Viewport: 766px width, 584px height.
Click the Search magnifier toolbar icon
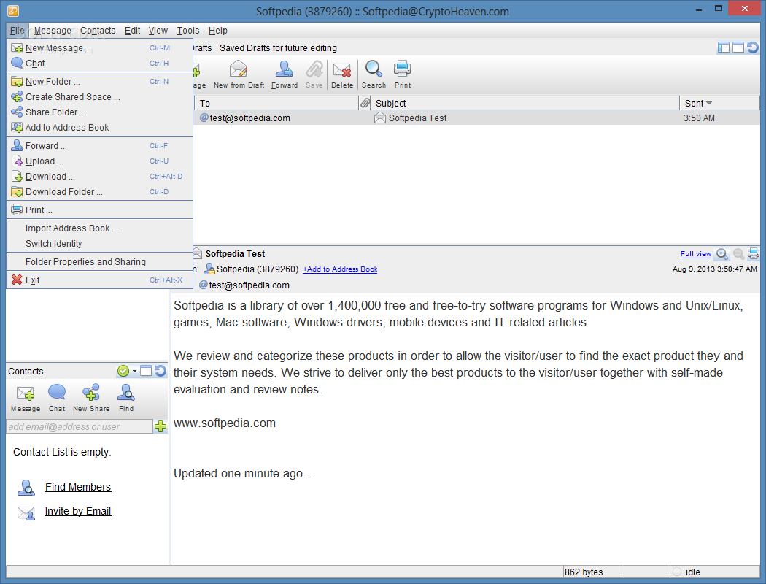[x=374, y=69]
